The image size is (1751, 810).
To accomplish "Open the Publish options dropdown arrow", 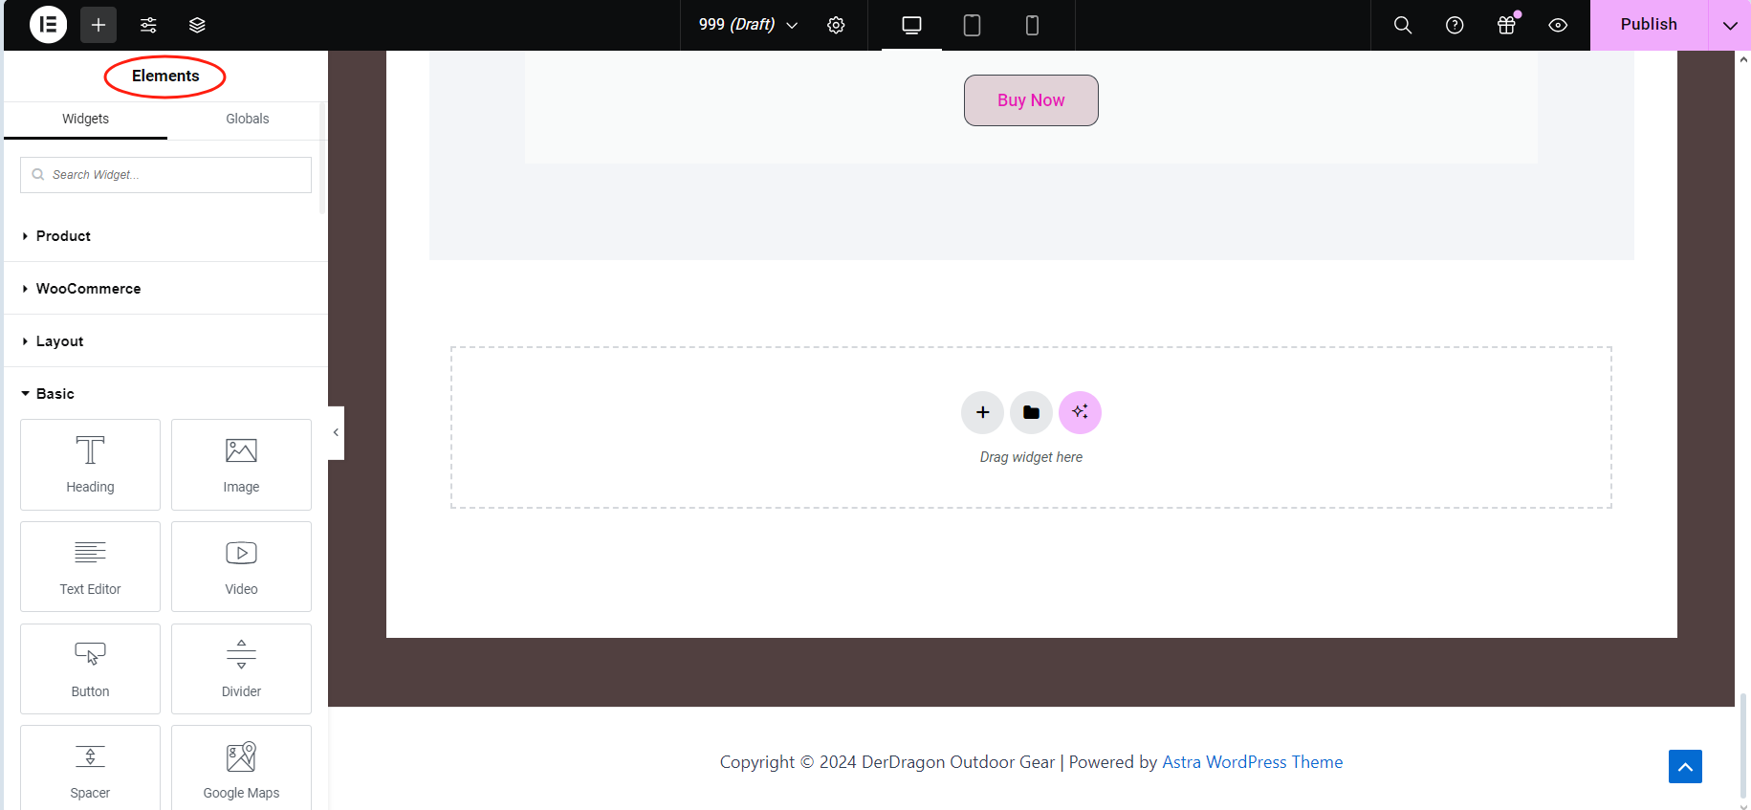I will [x=1730, y=25].
